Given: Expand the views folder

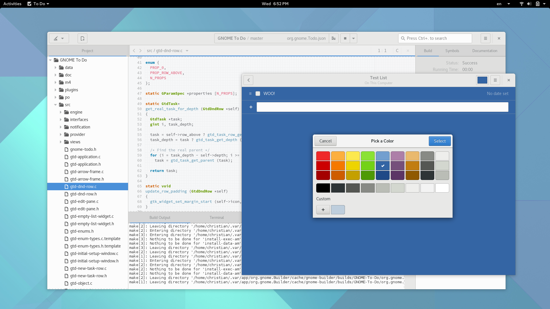Looking at the screenshot, I should coord(61,142).
